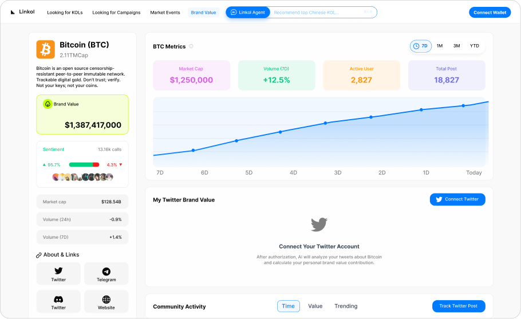Screen dimensions: 521x319
Task: Switch Community Activity to Trending
Action: tap(346, 306)
